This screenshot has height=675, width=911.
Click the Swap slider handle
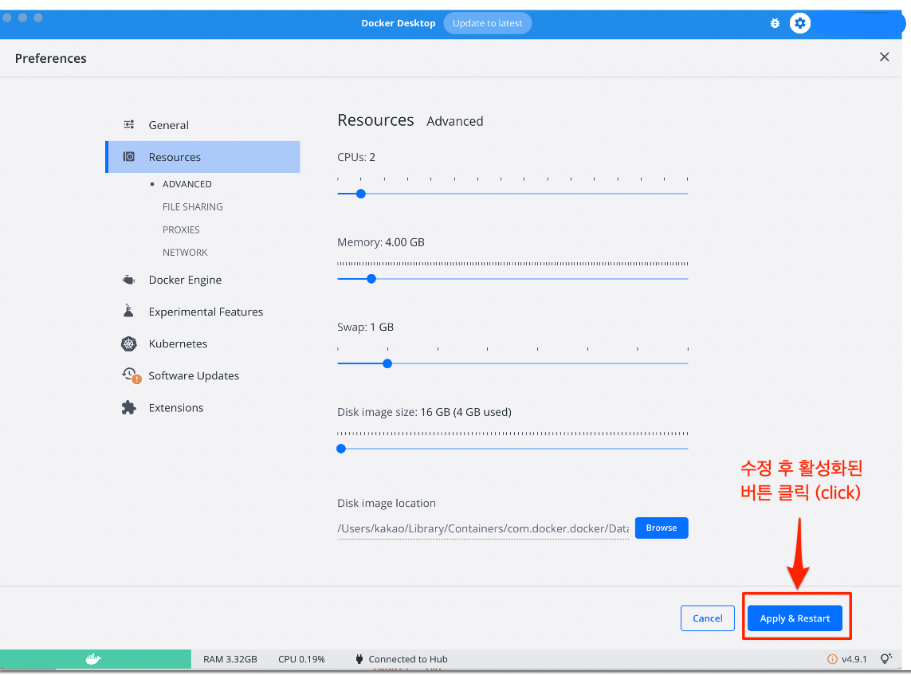[x=387, y=363]
